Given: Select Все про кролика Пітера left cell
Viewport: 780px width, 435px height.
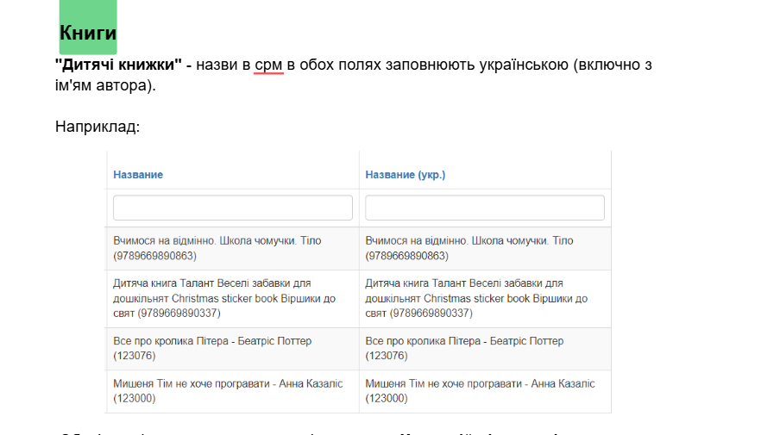Looking at the screenshot, I should click(x=232, y=349).
